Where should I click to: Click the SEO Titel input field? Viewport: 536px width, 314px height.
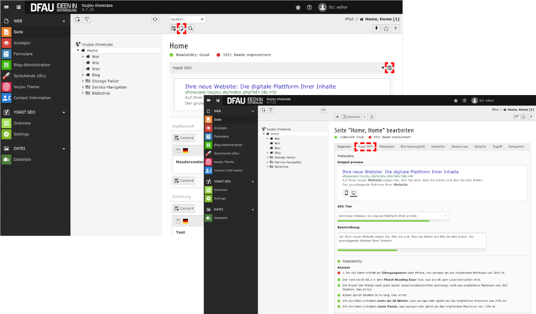(393, 216)
